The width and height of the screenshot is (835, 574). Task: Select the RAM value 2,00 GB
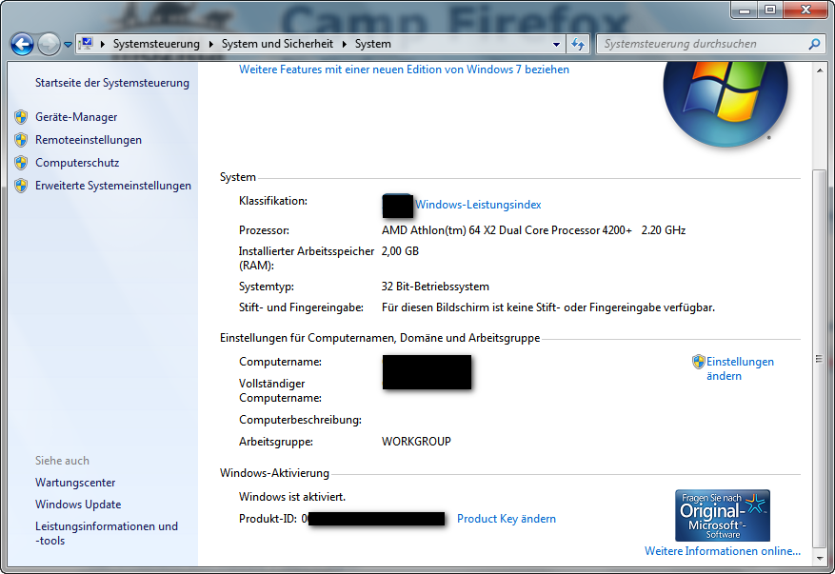[400, 250]
